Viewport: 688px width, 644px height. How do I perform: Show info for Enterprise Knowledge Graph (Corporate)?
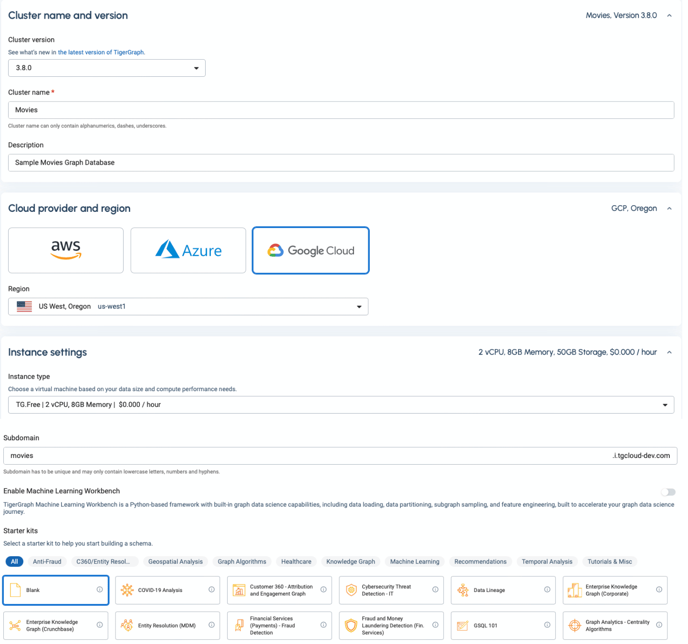(x=659, y=590)
